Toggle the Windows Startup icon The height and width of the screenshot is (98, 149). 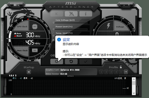click(x=29, y=72)
